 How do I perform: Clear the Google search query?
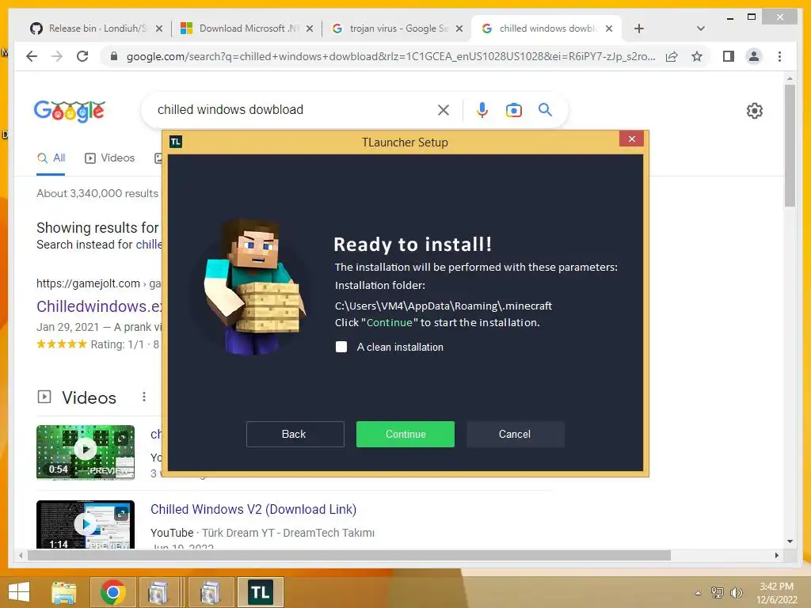444,109
